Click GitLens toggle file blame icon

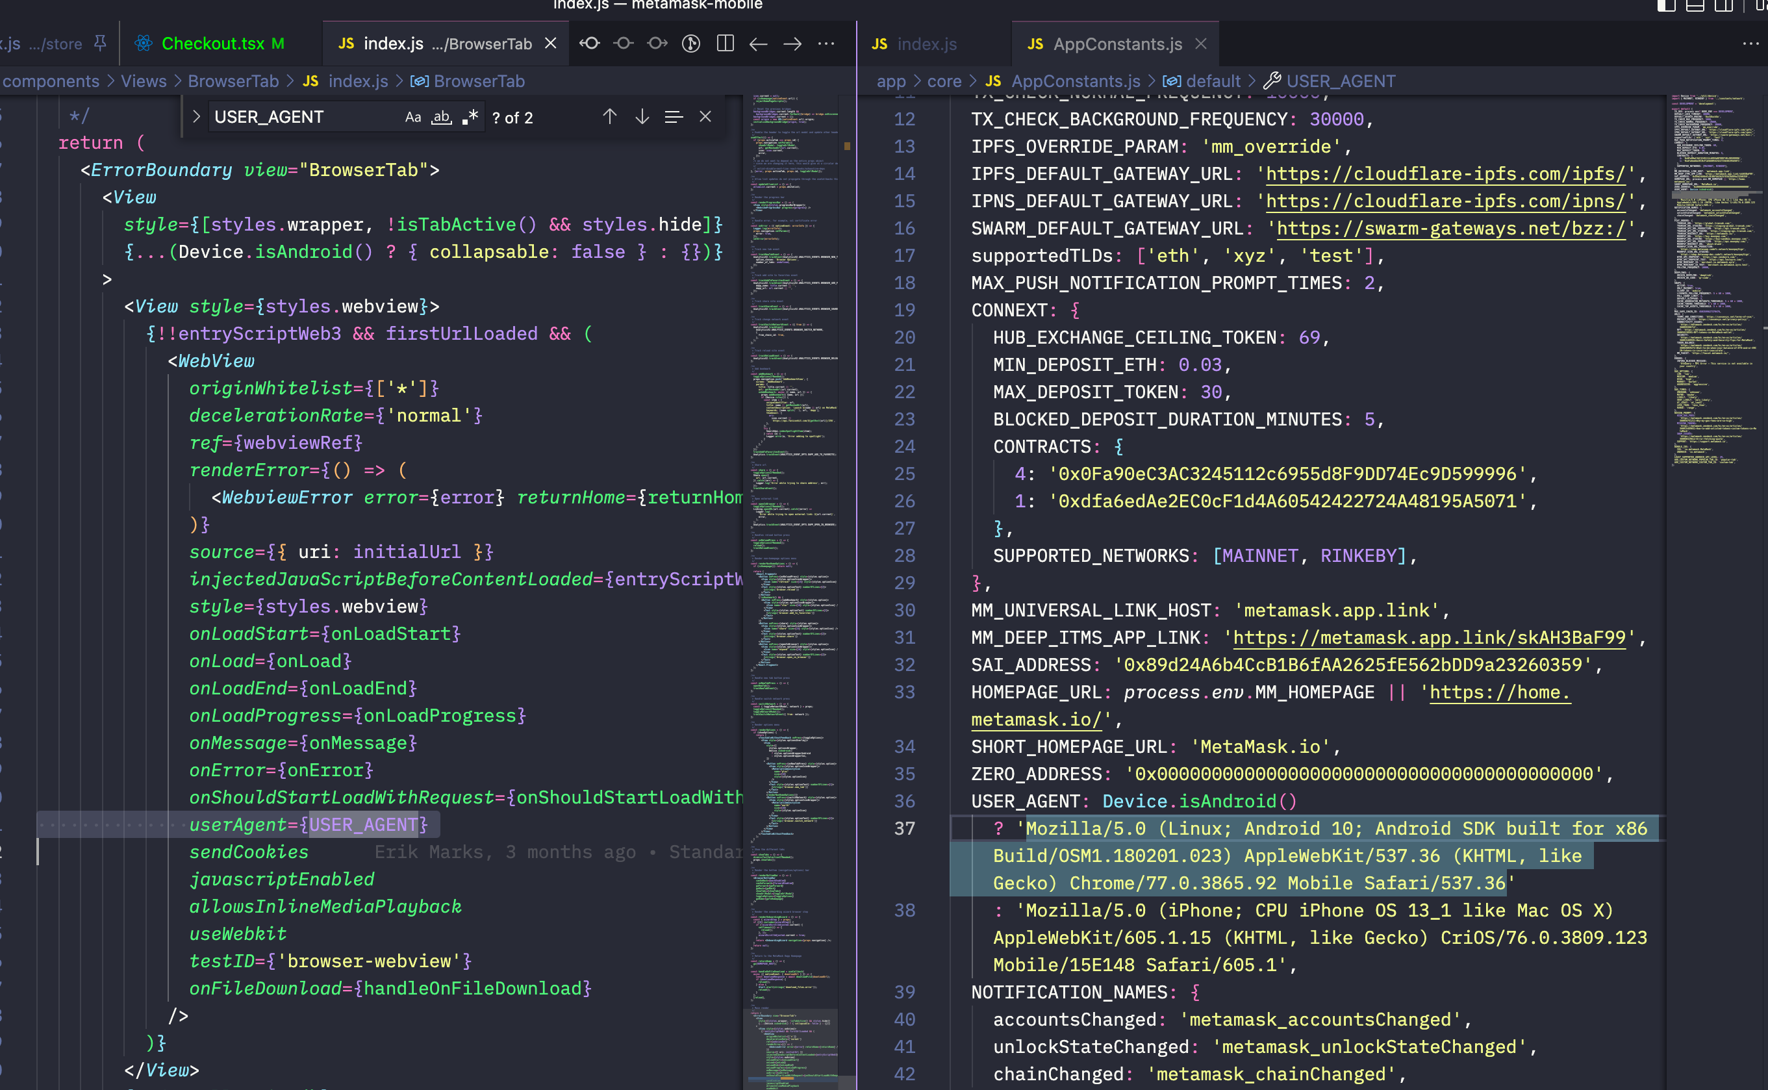(690, 44)
